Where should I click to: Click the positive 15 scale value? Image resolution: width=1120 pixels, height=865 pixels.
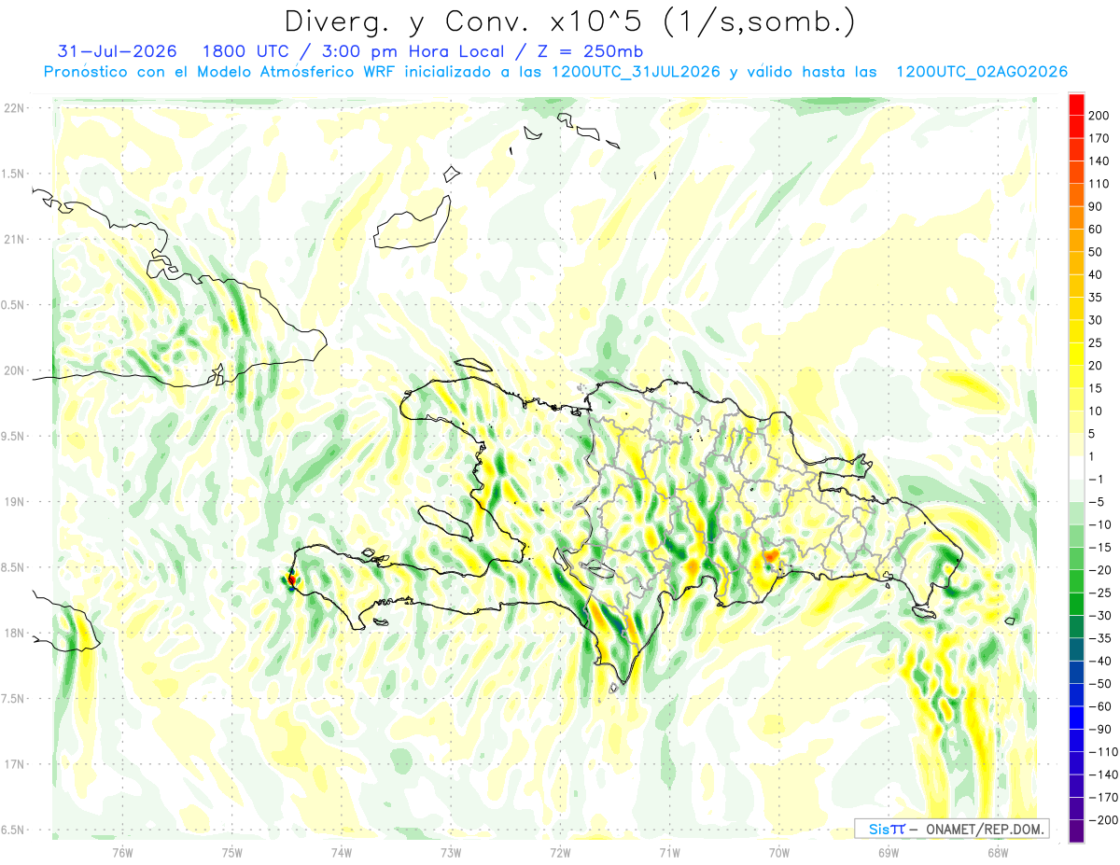[1095, 388]
